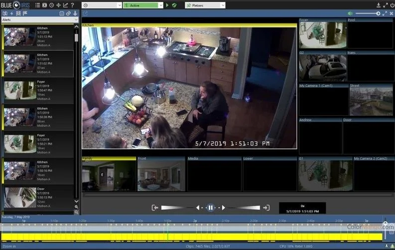Click the download icon at top right
This screenshot has width=395, height=250.
(x=379, y=5)
